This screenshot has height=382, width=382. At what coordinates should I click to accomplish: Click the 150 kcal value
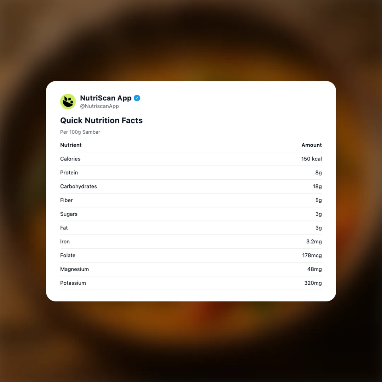(x=311, y=159)
